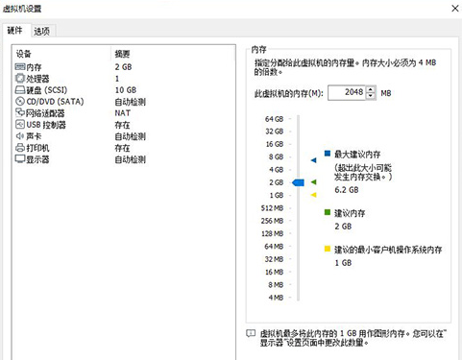Click the 16 GB label on memory scale
This screenshot has height=360, width=462.
coord(275,144)
